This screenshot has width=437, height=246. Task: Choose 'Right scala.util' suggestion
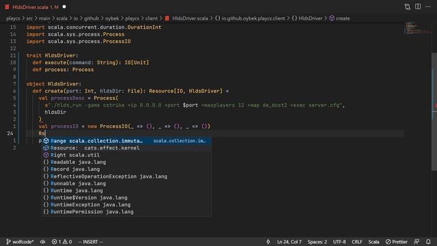point(127,155)
